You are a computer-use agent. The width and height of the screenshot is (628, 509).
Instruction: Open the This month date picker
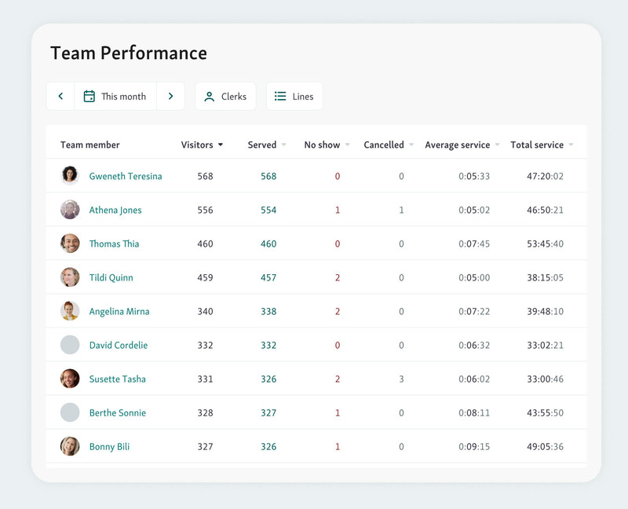click(x=115, y=97)
